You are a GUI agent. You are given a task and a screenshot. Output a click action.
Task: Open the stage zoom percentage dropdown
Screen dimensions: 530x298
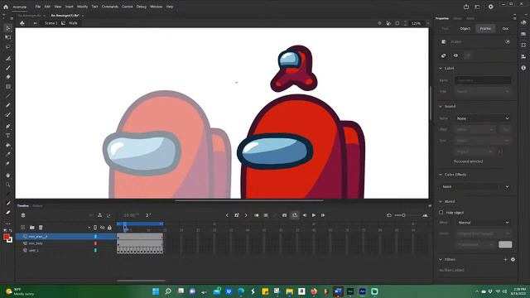pyautogui.click(x=427, y=23)
